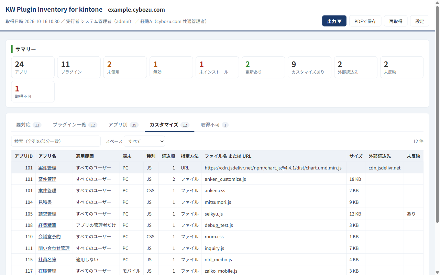
Task: Open the 在庫管理 app link
Action: click(x=47, y=271)
